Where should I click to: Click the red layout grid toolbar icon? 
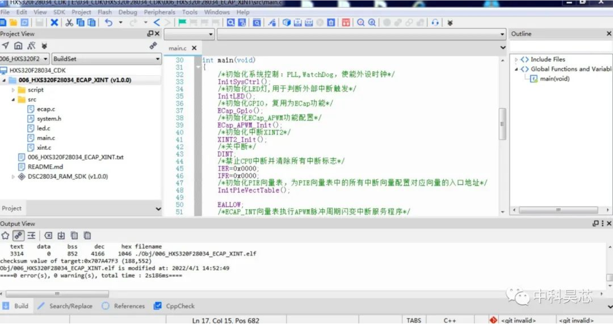[346, 23]
